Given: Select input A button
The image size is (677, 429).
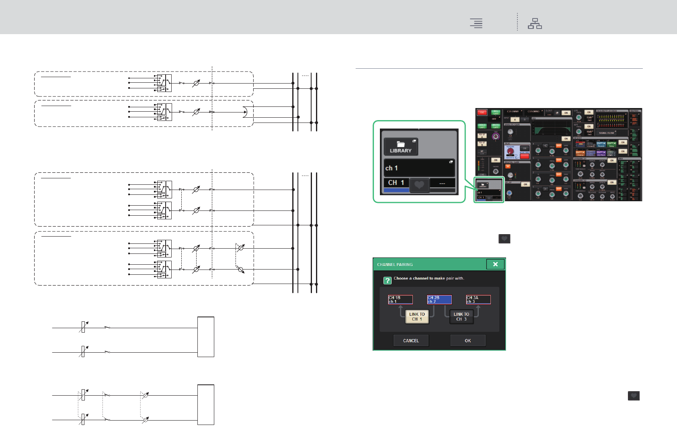Looking at the screenshot, I should click(515, 120).
